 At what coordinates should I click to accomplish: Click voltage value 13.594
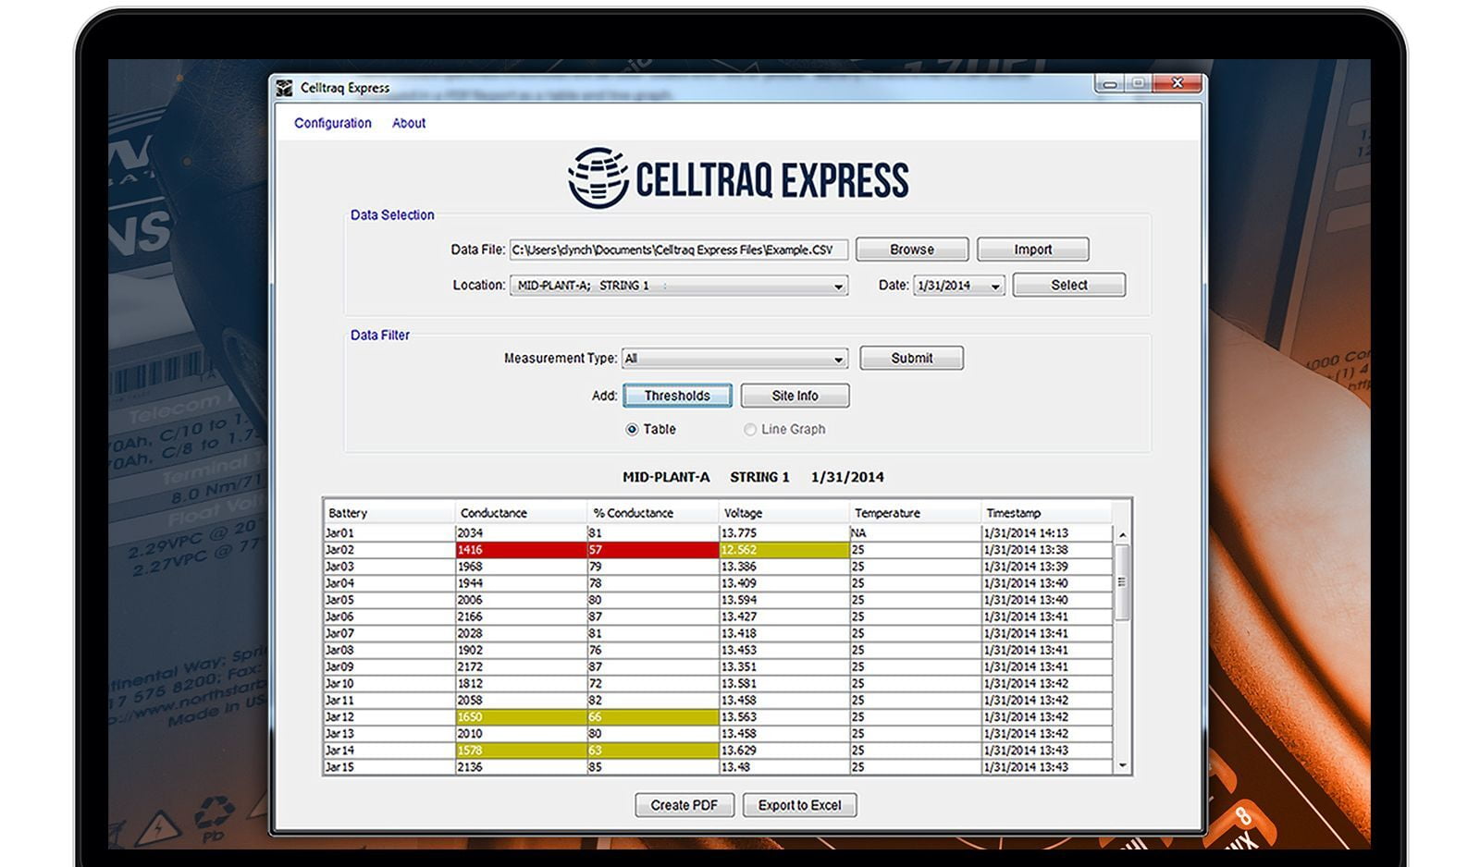[x=784, y=600]
